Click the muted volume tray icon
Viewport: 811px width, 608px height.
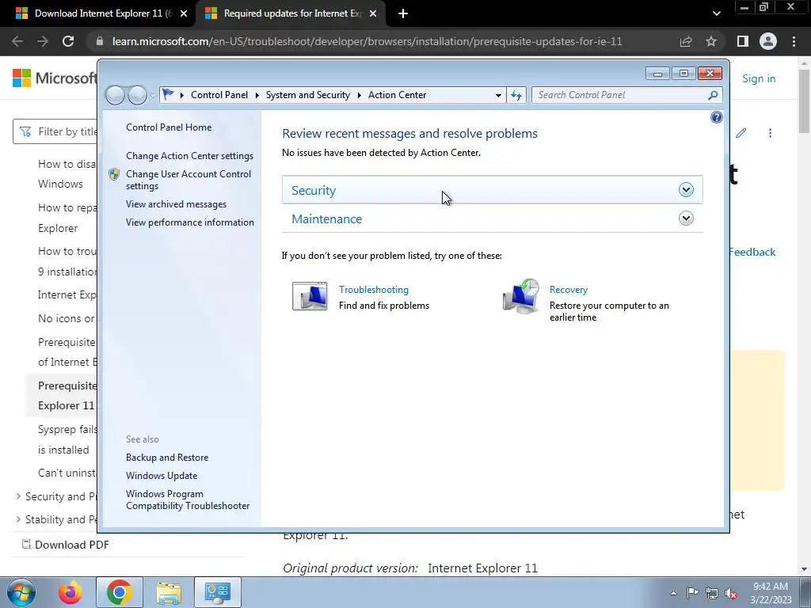click(x=731, y=594)
